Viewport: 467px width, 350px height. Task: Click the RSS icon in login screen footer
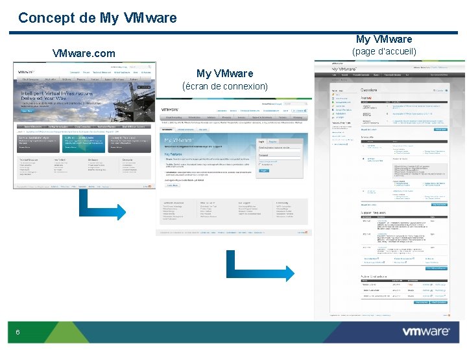point(306,233)
